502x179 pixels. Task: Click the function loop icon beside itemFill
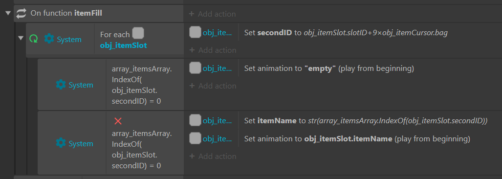[x=22, y=13]
